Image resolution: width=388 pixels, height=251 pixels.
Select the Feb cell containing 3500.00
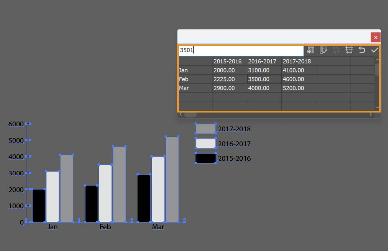[264, 79]
